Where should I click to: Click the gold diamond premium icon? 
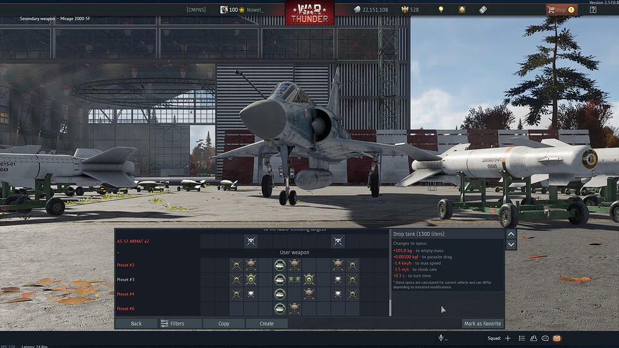coord(462,9)
